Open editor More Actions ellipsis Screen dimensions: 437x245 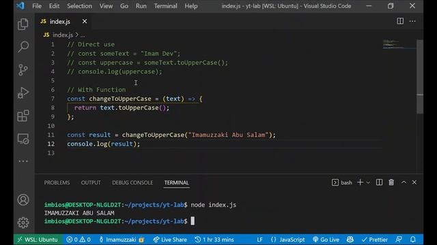412,21
